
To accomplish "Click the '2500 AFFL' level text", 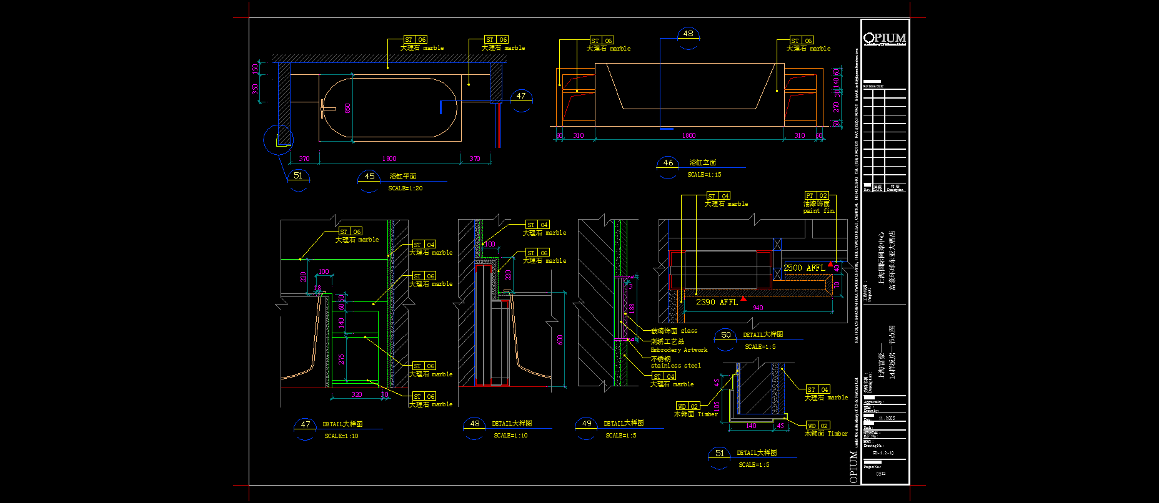I will pos(804,268).
